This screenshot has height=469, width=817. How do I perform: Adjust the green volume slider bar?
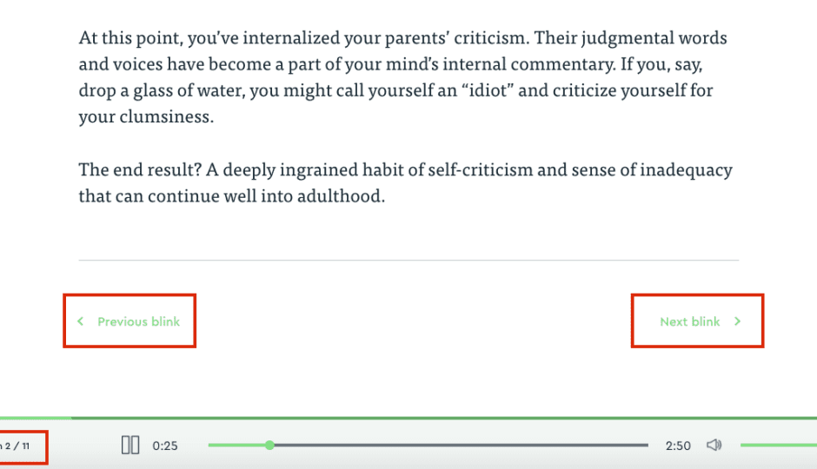tap(779, 445)
